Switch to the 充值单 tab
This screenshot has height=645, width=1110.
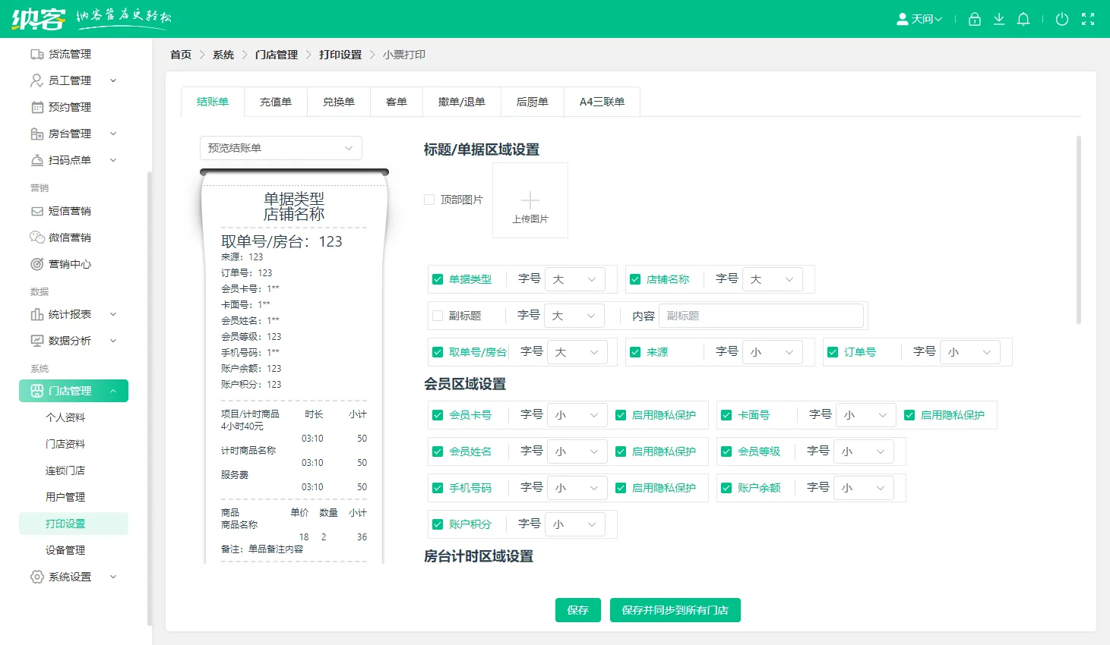click(x=276, y=102)
